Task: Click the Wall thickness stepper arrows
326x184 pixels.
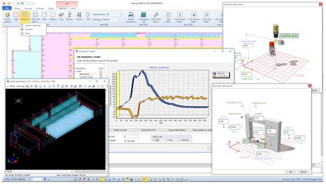Action: (x=121, y=14)
